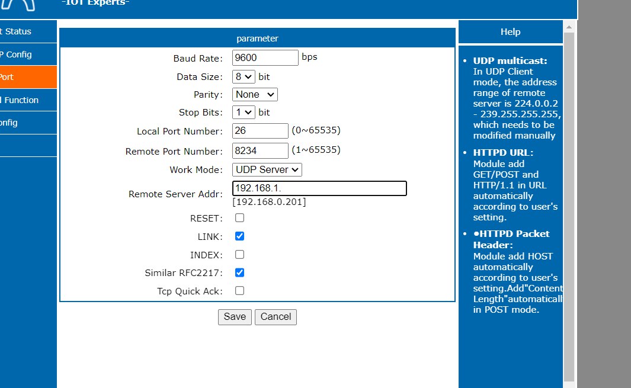Open the Data Size dropdown

(x=244, y=76)
